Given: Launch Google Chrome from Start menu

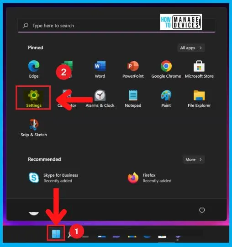Looking at the screenshot, I should pyautogui.click(x=166, y=69).
